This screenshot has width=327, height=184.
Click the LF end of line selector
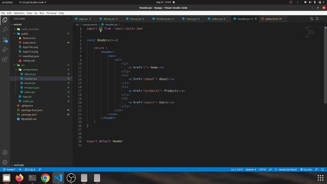click(270, 170)
